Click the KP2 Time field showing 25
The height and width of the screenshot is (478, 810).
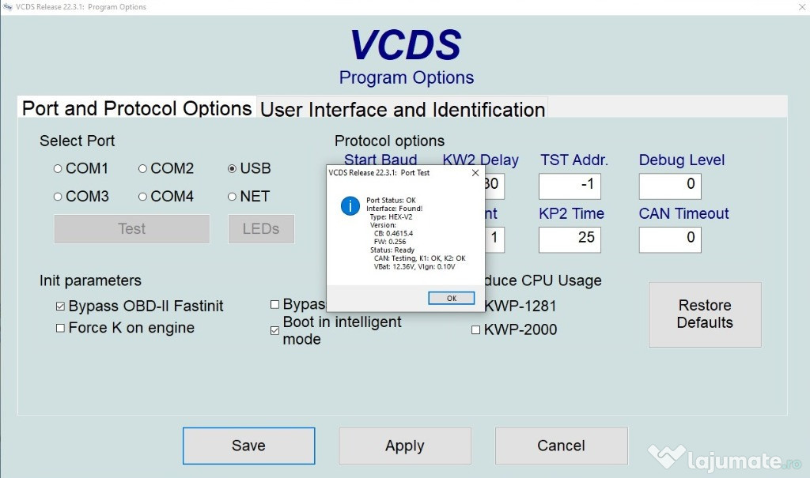click(569, 239)
